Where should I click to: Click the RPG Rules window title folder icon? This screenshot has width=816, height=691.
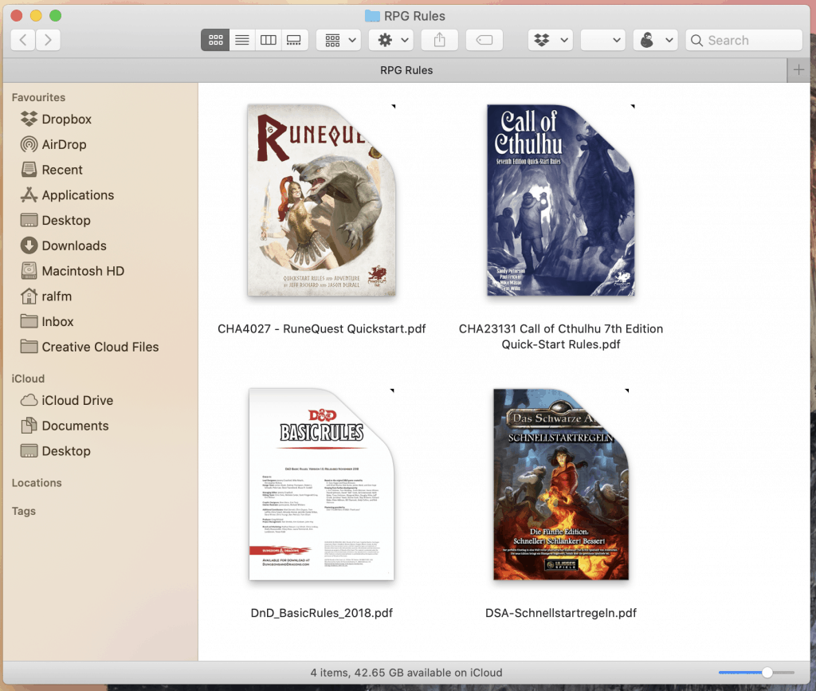pos(372,16)
